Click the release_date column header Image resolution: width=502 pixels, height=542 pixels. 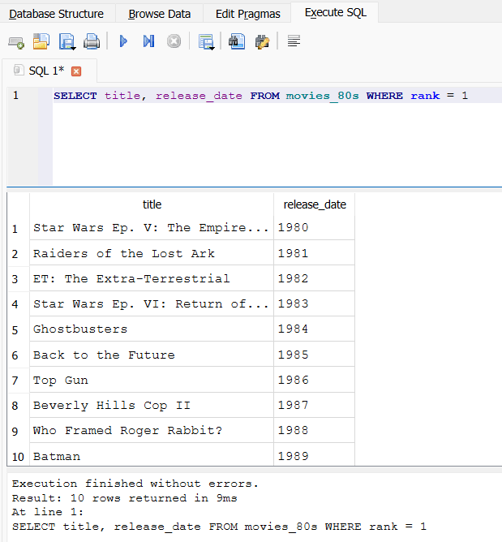[314, 204]
